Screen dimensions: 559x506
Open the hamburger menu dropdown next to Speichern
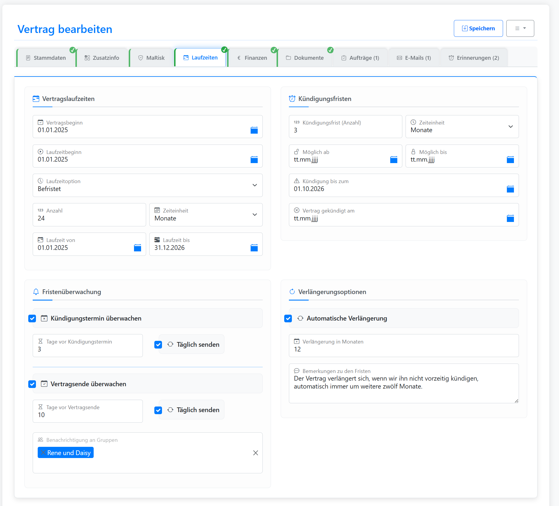tap(520, 29)
